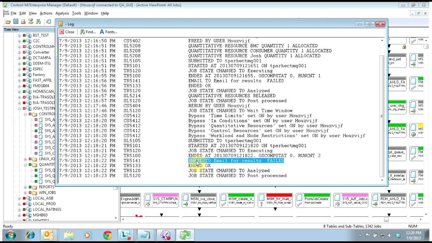Click the SYS_AJF_JobList job node
Screen dimensions: 432x243
(x=351, y=200)
